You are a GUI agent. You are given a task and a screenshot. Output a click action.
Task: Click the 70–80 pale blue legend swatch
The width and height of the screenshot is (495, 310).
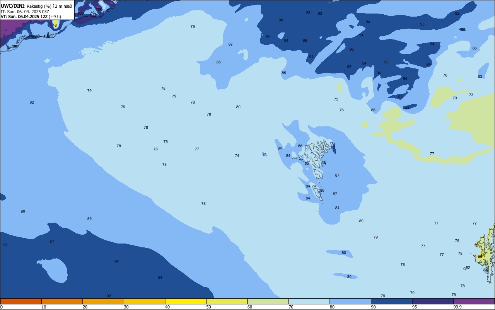coord(309,301)
